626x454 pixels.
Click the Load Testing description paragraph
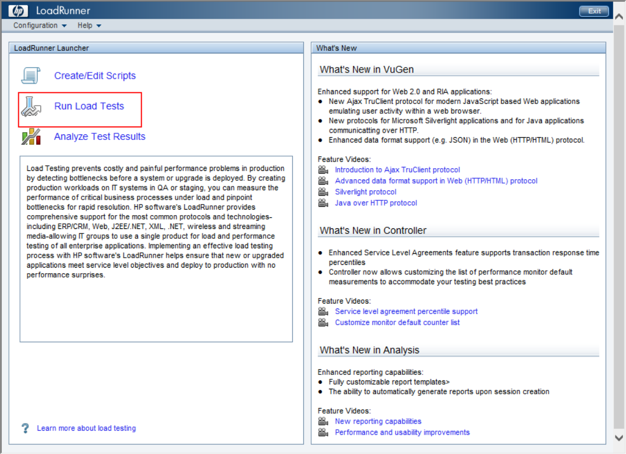pos(156,222)
